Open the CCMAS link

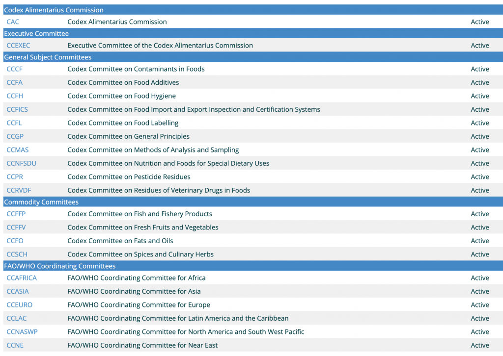(x=18, y=150)
